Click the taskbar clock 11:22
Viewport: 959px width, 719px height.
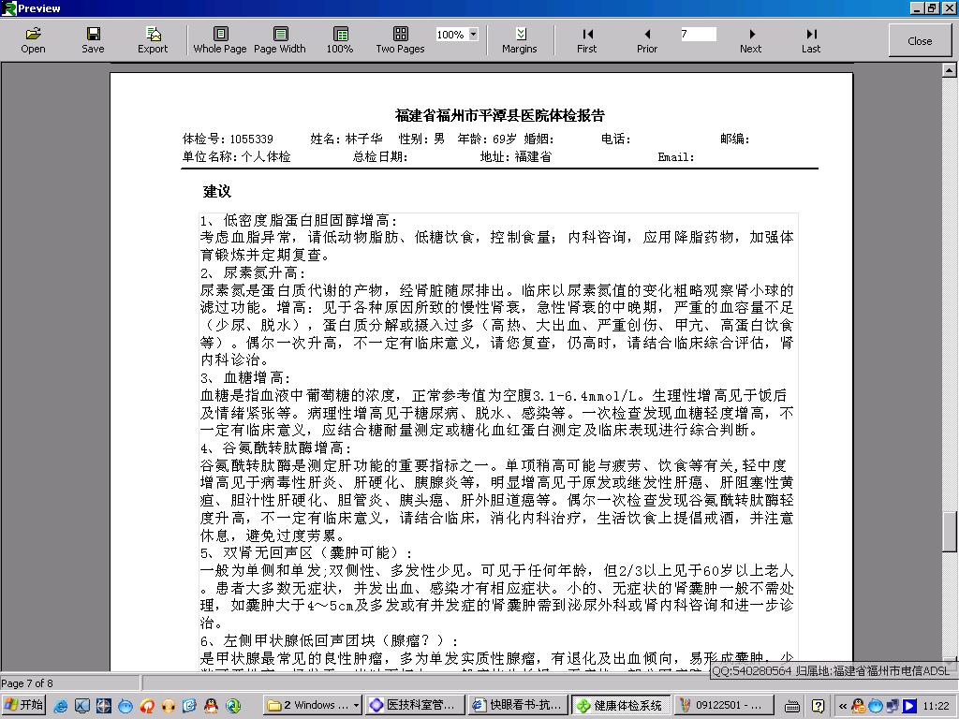(936, 706)
